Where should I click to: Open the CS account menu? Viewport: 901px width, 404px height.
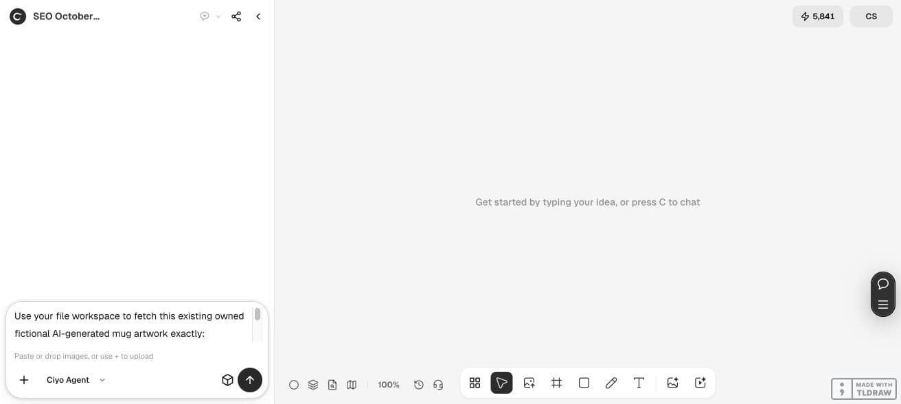point(871,16)
